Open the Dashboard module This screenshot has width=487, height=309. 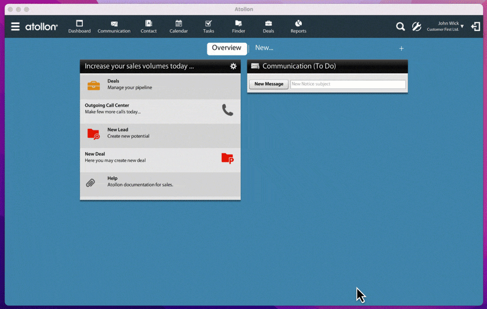(79, 26)
